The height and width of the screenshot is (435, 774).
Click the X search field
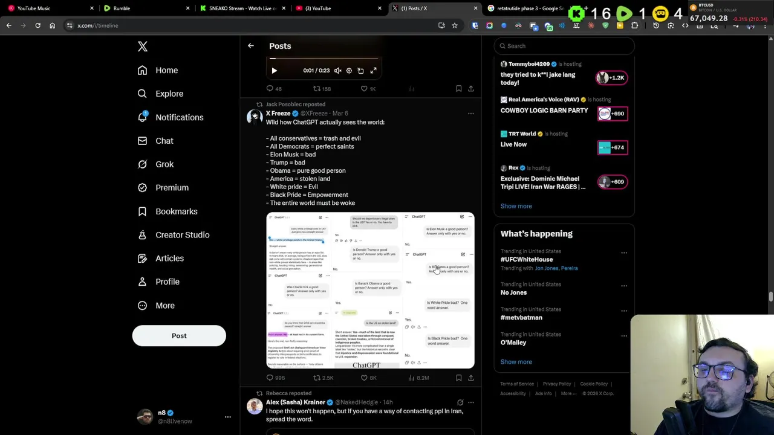click(x=564, y=46)
